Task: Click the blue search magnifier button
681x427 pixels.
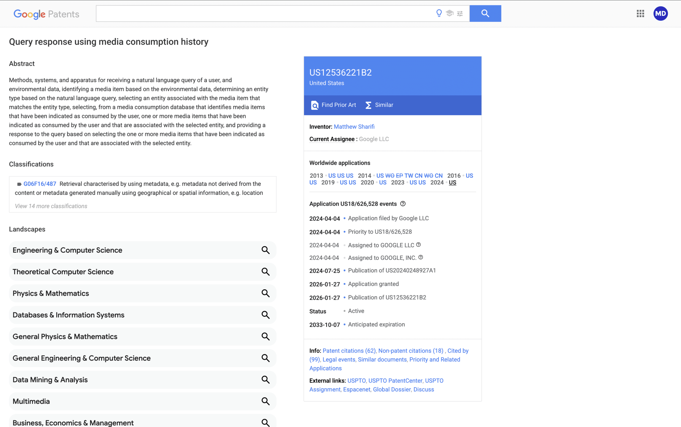Action: coord(485,13)
